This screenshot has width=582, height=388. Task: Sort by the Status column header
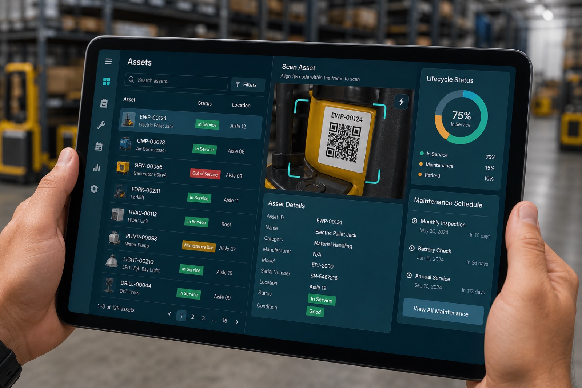point(205,103)
